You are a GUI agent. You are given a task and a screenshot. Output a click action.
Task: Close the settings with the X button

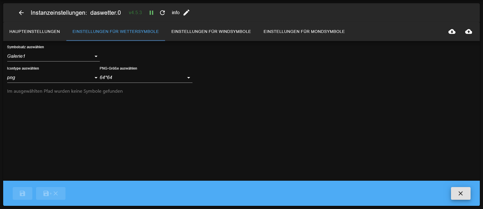tap(460, 193)
